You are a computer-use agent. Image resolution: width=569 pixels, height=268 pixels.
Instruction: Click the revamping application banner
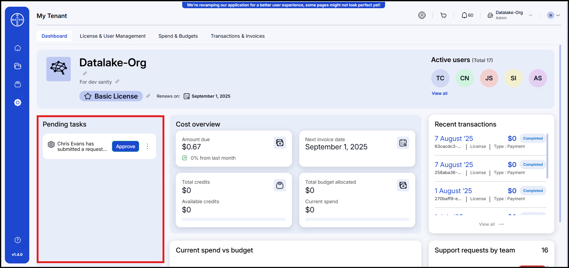coord(284,5)
